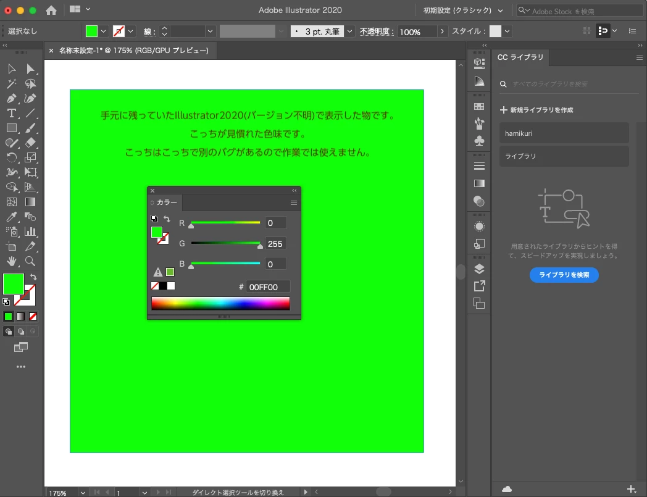Pick a color from the spectrum bar
Screen dimensions: 647x497
point(220,303)
